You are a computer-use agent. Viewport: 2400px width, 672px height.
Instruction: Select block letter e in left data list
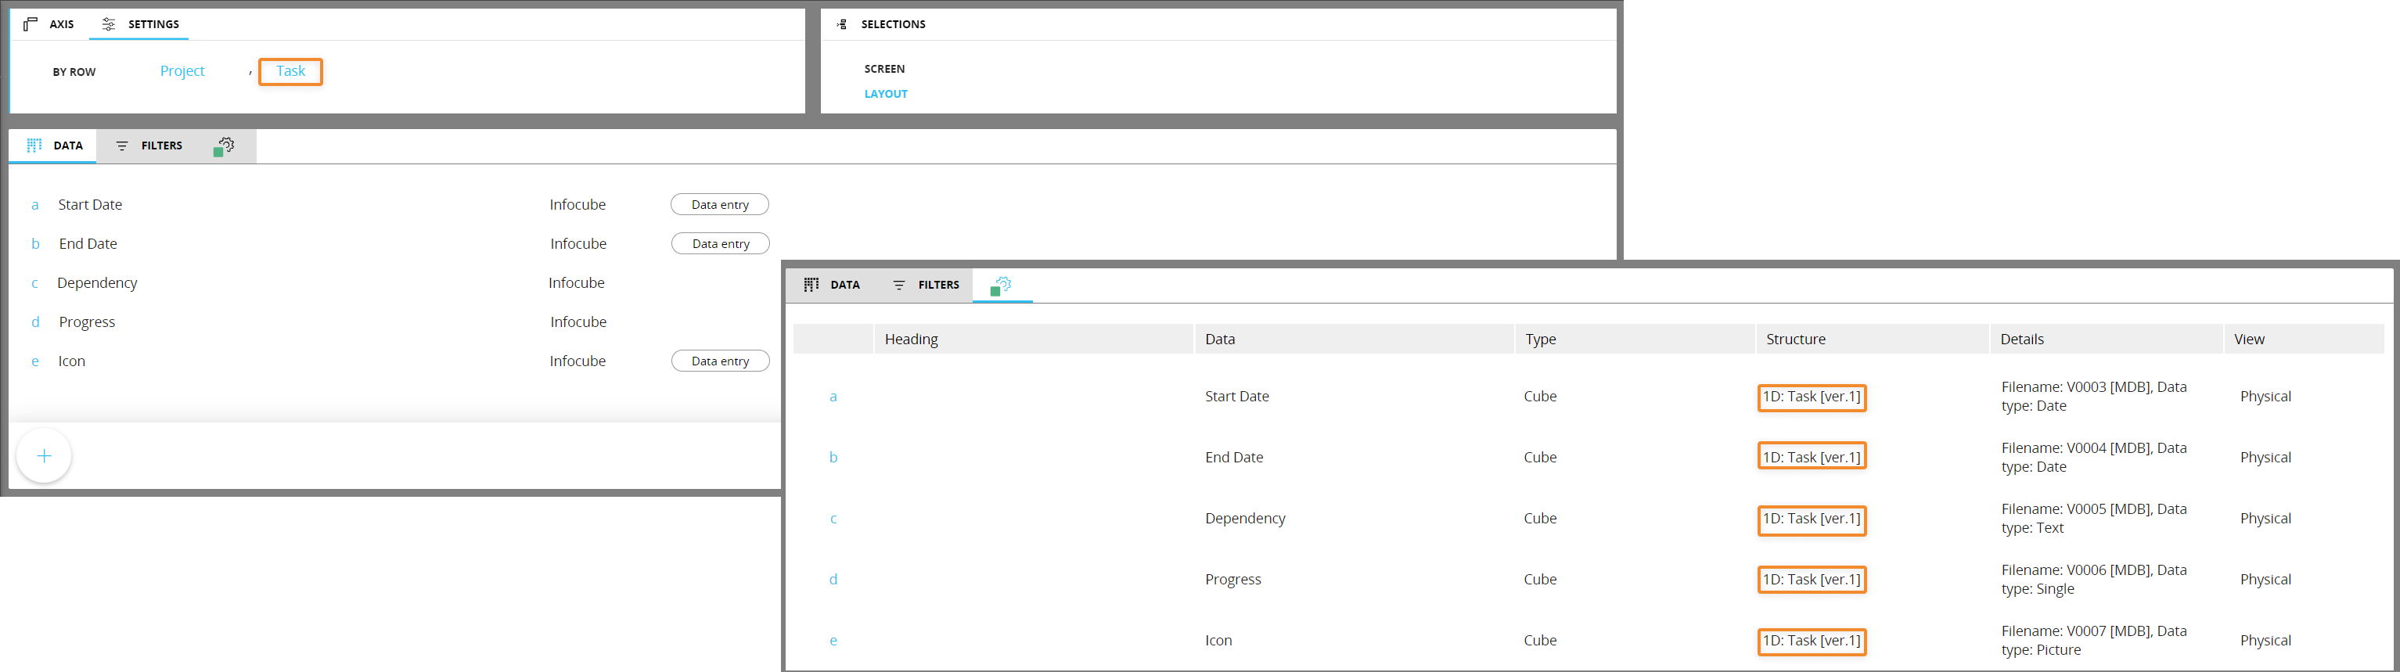(x=35, y=361)
